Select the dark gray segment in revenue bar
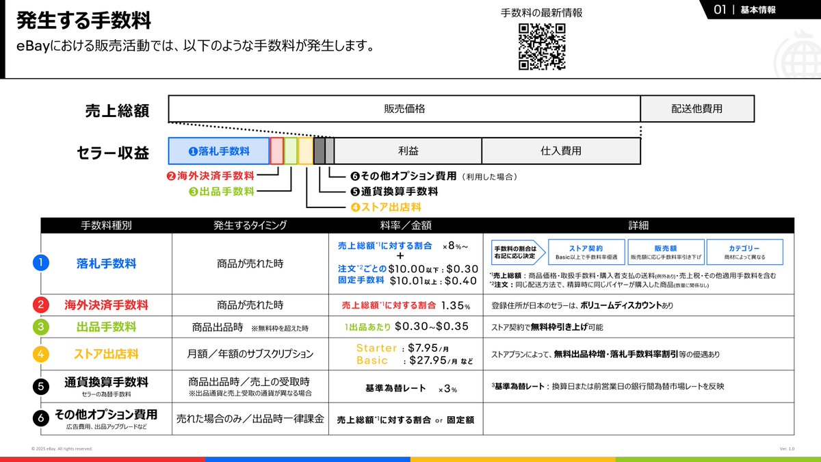Image resolution: width=821 pixels, height=462 pixels. 320,151
